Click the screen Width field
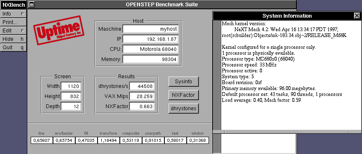The width and height of the screenshot is (362, 154). tap(71, 86)
